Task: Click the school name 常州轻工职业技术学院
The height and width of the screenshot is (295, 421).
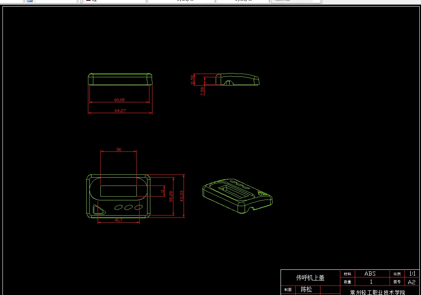Action: point(378,293)
